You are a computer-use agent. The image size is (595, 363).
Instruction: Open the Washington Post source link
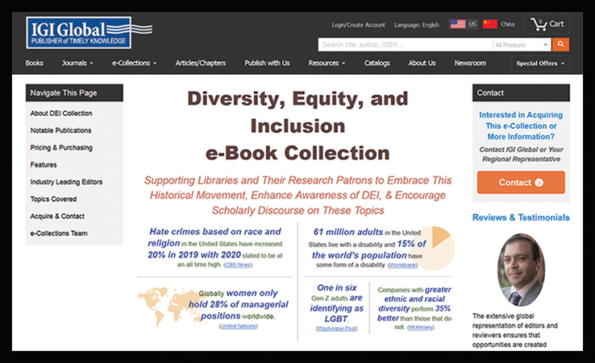336,328
